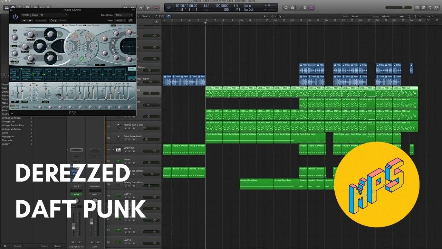
Task: Open the Marquee tool menu
Action: [x=274, y=16]
